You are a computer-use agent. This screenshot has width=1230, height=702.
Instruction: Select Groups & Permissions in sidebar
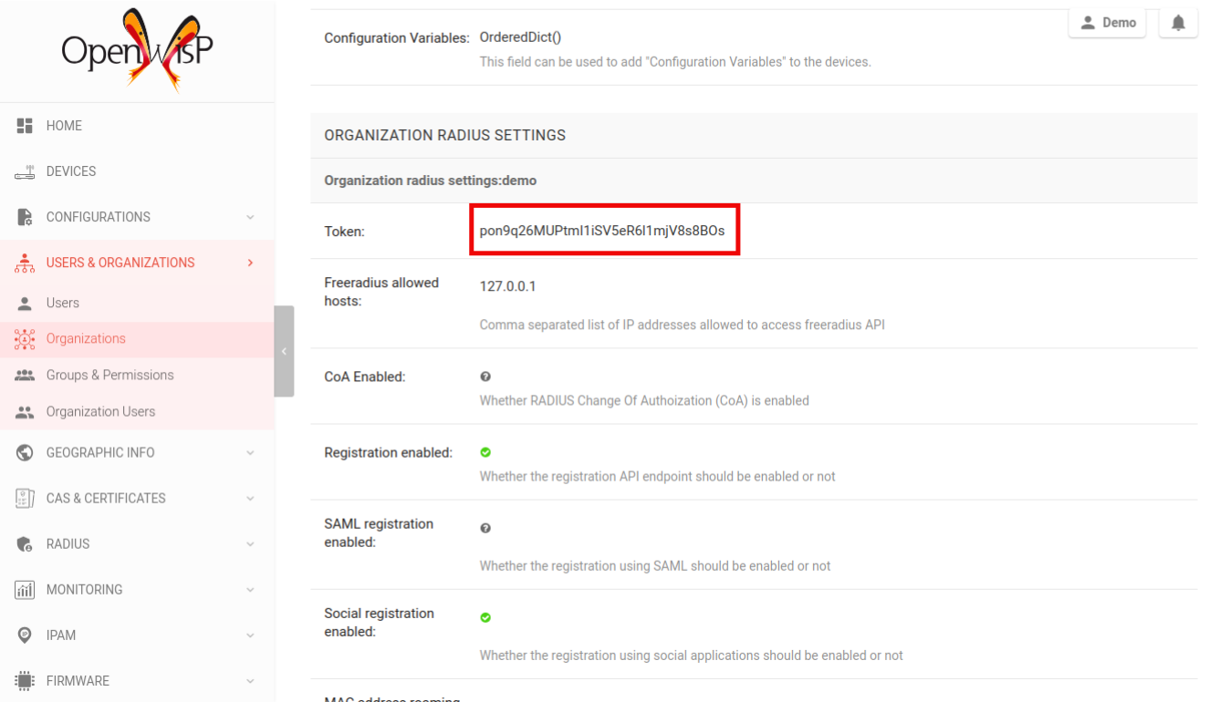point(109,375)
